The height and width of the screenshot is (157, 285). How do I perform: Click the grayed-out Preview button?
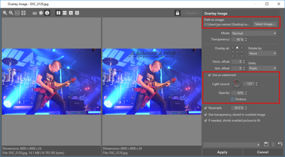click(x=191, y=13)
